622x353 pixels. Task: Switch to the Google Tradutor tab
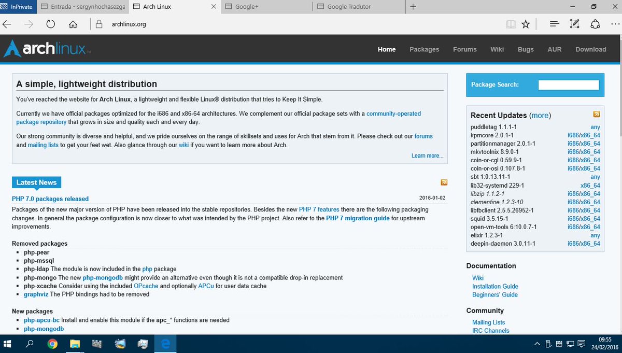point(358,7)
